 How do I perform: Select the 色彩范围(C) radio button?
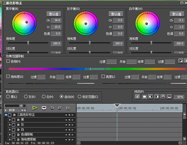pyautogui.click(x=79, y=97)
